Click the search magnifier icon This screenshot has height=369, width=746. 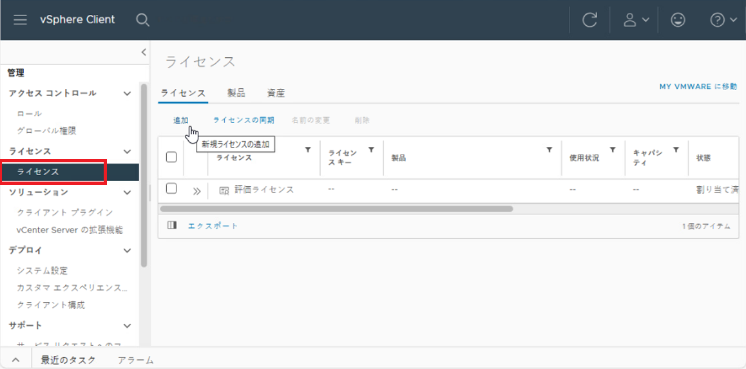point(143,20)
